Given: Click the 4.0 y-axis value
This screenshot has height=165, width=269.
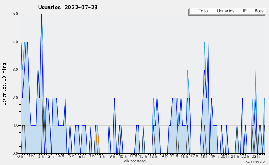Looking at the screenshot, I should pos(15,42).
